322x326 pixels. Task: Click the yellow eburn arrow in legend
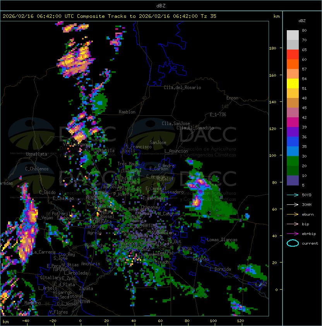pyautogui.click(x=293, y=214)
